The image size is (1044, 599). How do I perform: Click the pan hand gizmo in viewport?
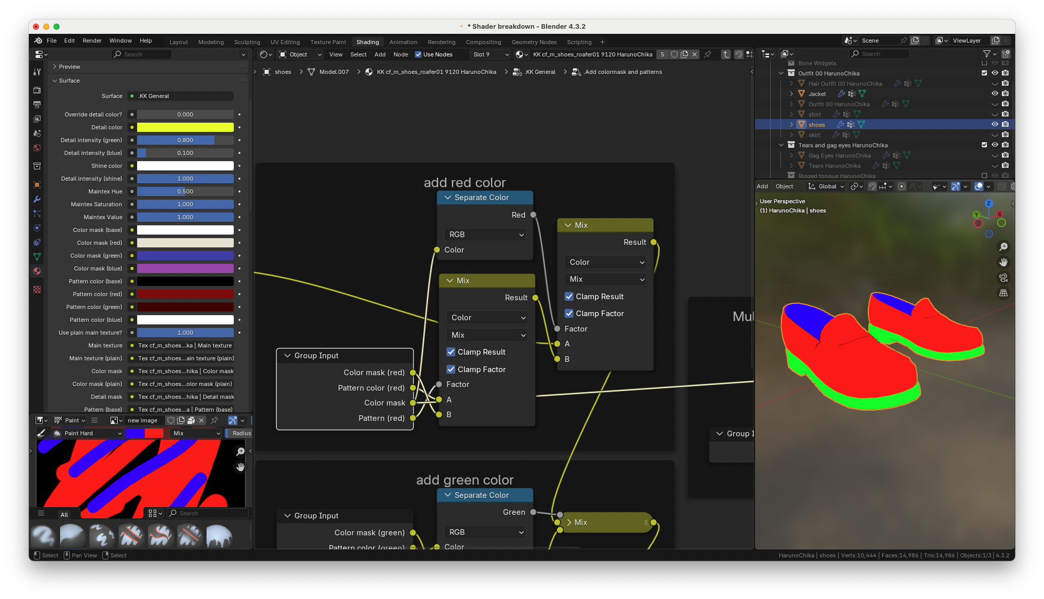pos(1003,262)
